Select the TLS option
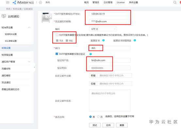The height and width of the screenshot is (129, 181). click(57, 40)
